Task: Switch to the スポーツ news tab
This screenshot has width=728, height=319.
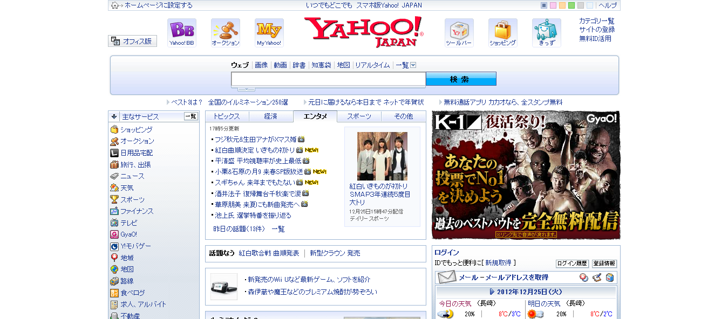Action: click(359, 116)
